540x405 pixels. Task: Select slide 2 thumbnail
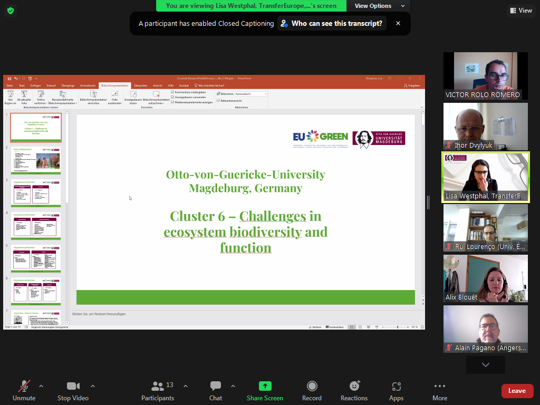pyautogui.click(x=36, y=160)
